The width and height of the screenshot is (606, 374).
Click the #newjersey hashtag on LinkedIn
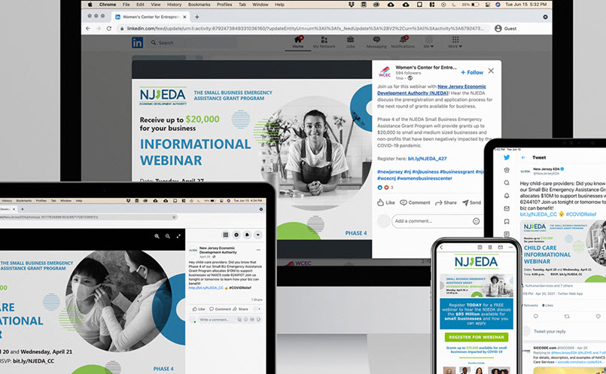(390, 172)
